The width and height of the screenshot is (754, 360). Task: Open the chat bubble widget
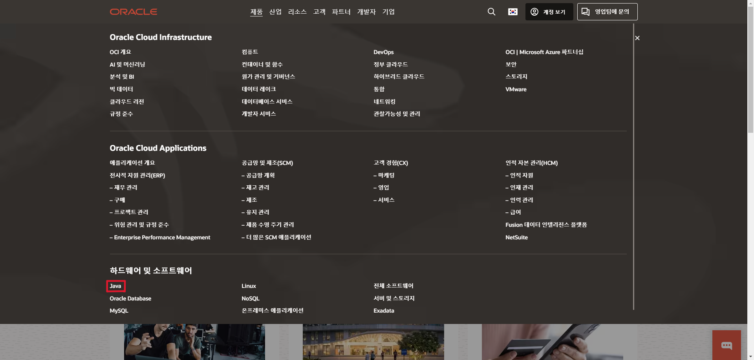coord(727,345)
